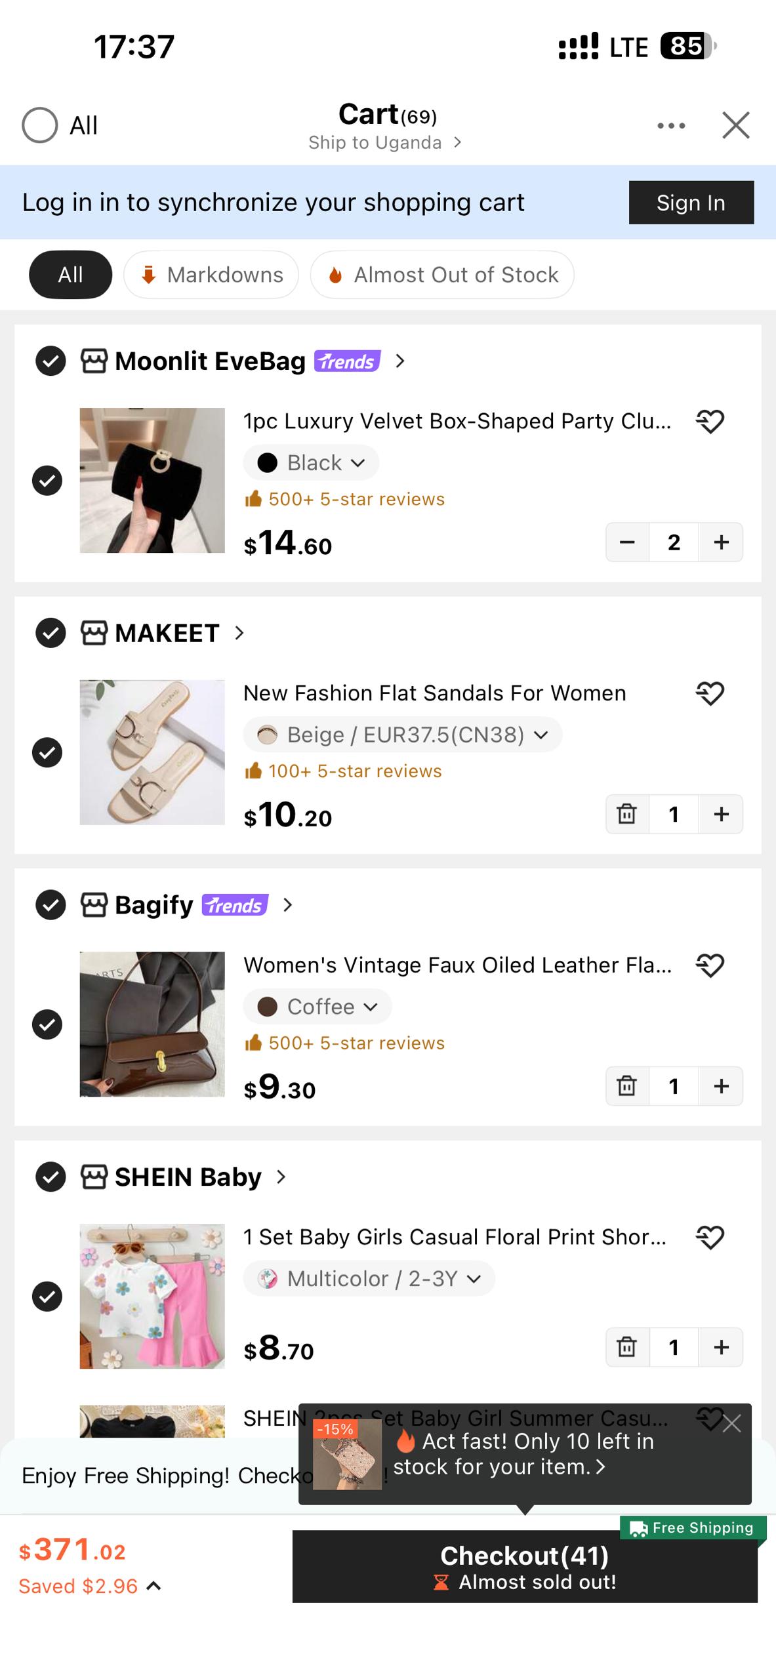Tap Moonlit EveBag store icon
Viewport: 776px width, 1679px height.
tap(94, 361)
